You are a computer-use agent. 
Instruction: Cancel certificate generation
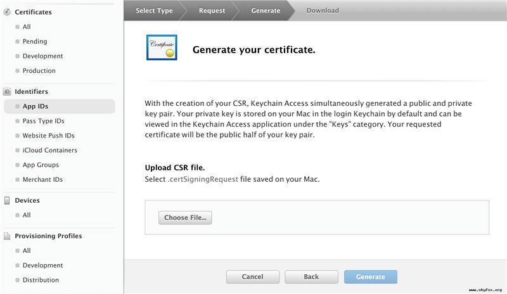[252, 277]
